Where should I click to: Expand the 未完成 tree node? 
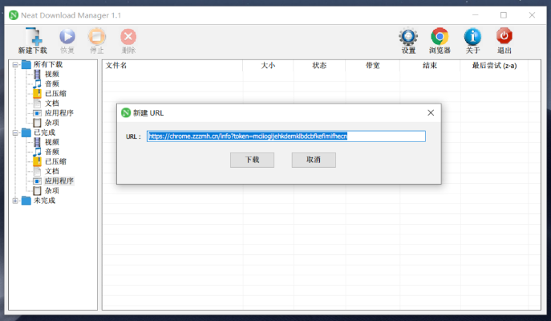click(x=14, y=201)
